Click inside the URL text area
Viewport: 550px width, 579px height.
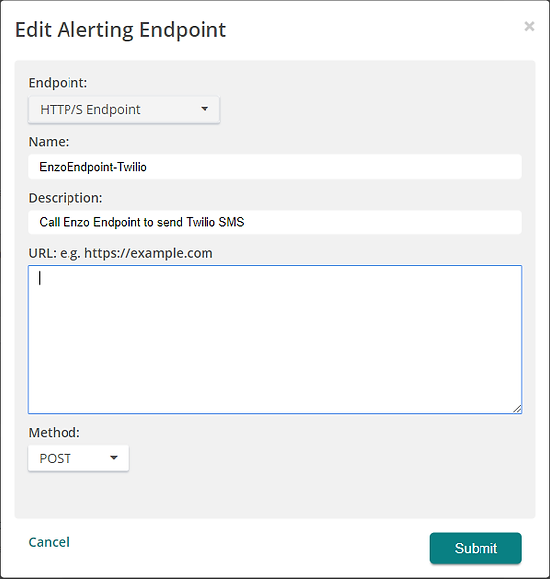(275, 340)
